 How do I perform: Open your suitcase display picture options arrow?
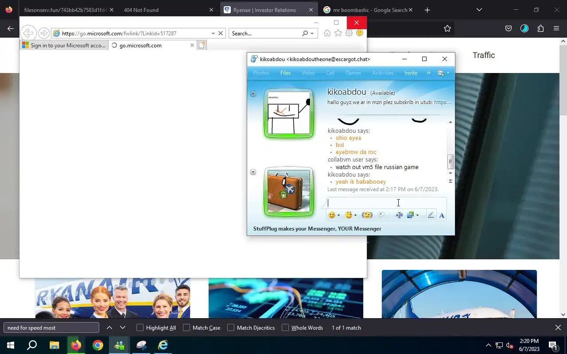tap(253, 172)
